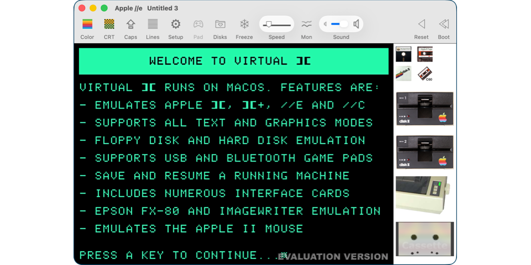Click the Disk II drive 1

pyautogui.click(x=425, y=109)
